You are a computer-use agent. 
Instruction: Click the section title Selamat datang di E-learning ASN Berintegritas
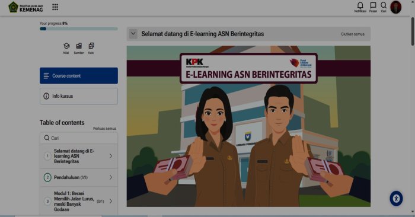203,34
